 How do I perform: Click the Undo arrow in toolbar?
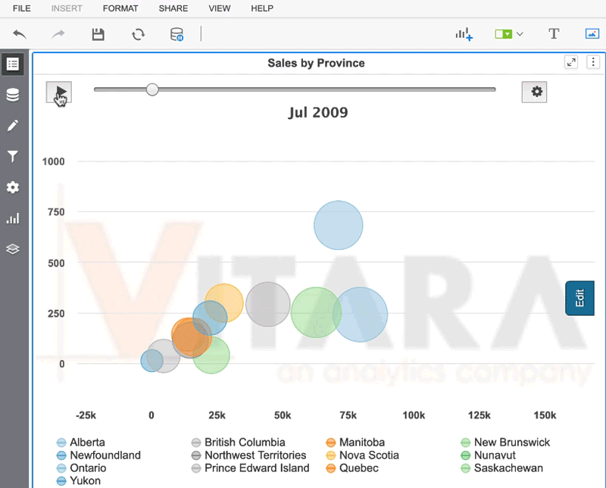pos(20,34)
